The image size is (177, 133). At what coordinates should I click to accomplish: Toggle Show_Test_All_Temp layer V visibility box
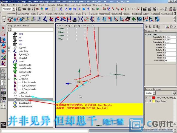coord(147,98)
